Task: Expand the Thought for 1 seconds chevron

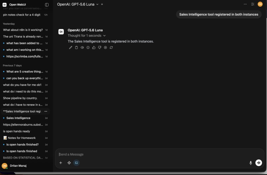Action: (104, 35)
